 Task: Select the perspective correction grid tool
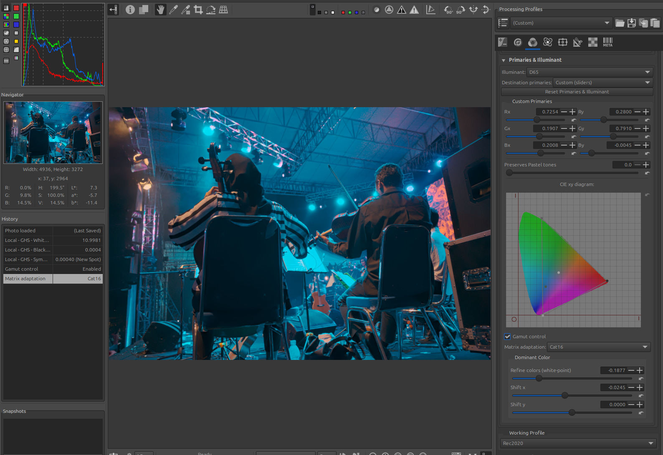click(x=223, y=10)
